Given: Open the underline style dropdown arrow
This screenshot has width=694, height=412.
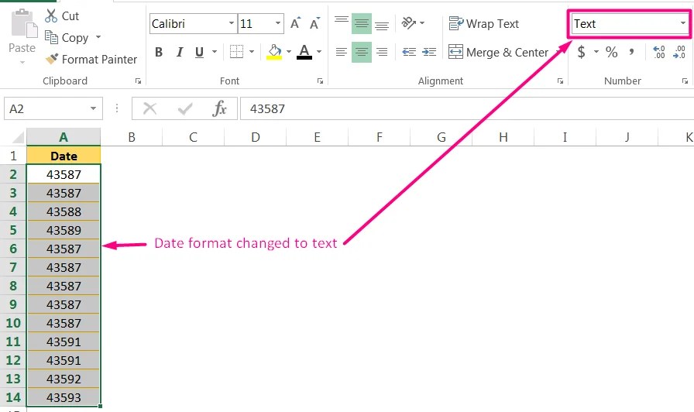Looking at the screenshot, I should 215,52.
